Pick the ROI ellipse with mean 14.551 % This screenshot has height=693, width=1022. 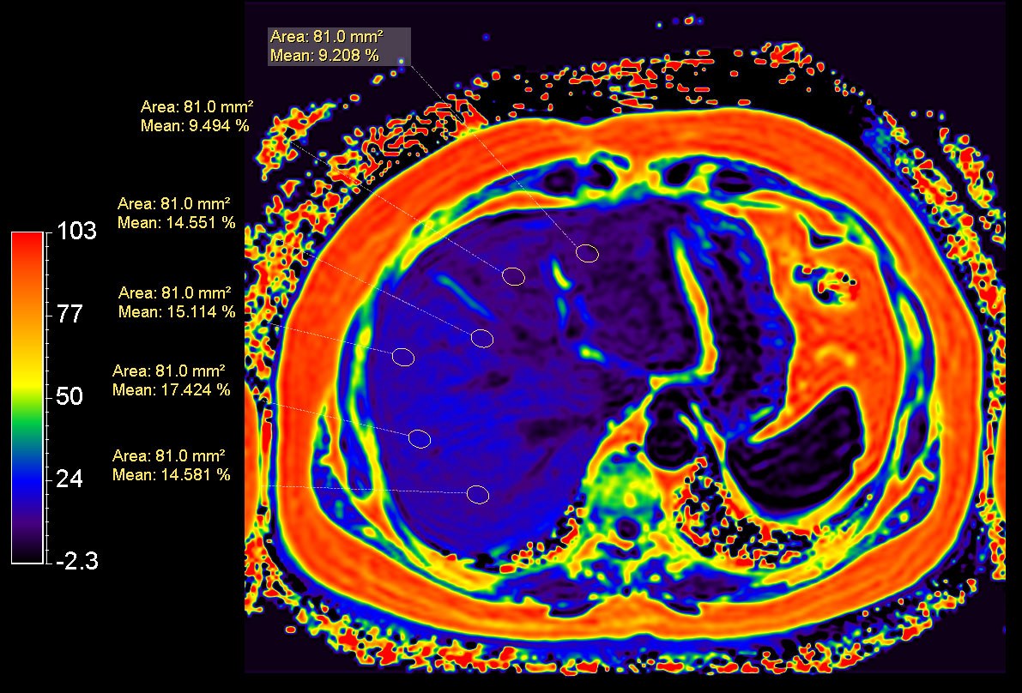point(482,338)
